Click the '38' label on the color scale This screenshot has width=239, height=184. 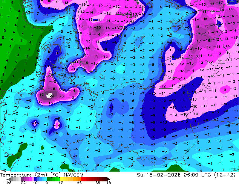[98, 182]
